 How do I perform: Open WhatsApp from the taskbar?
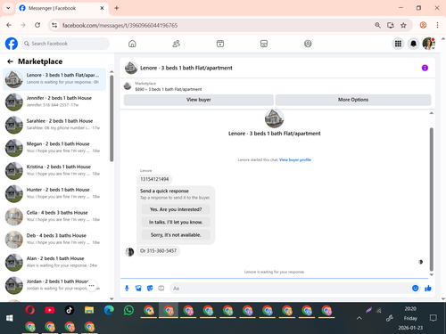click(x=128, y=310)
